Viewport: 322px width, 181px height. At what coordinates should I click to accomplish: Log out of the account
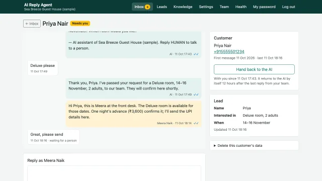click(288, 7)
